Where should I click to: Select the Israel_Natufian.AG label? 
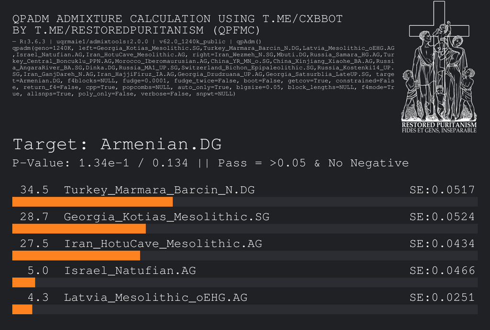coord(130,271)
